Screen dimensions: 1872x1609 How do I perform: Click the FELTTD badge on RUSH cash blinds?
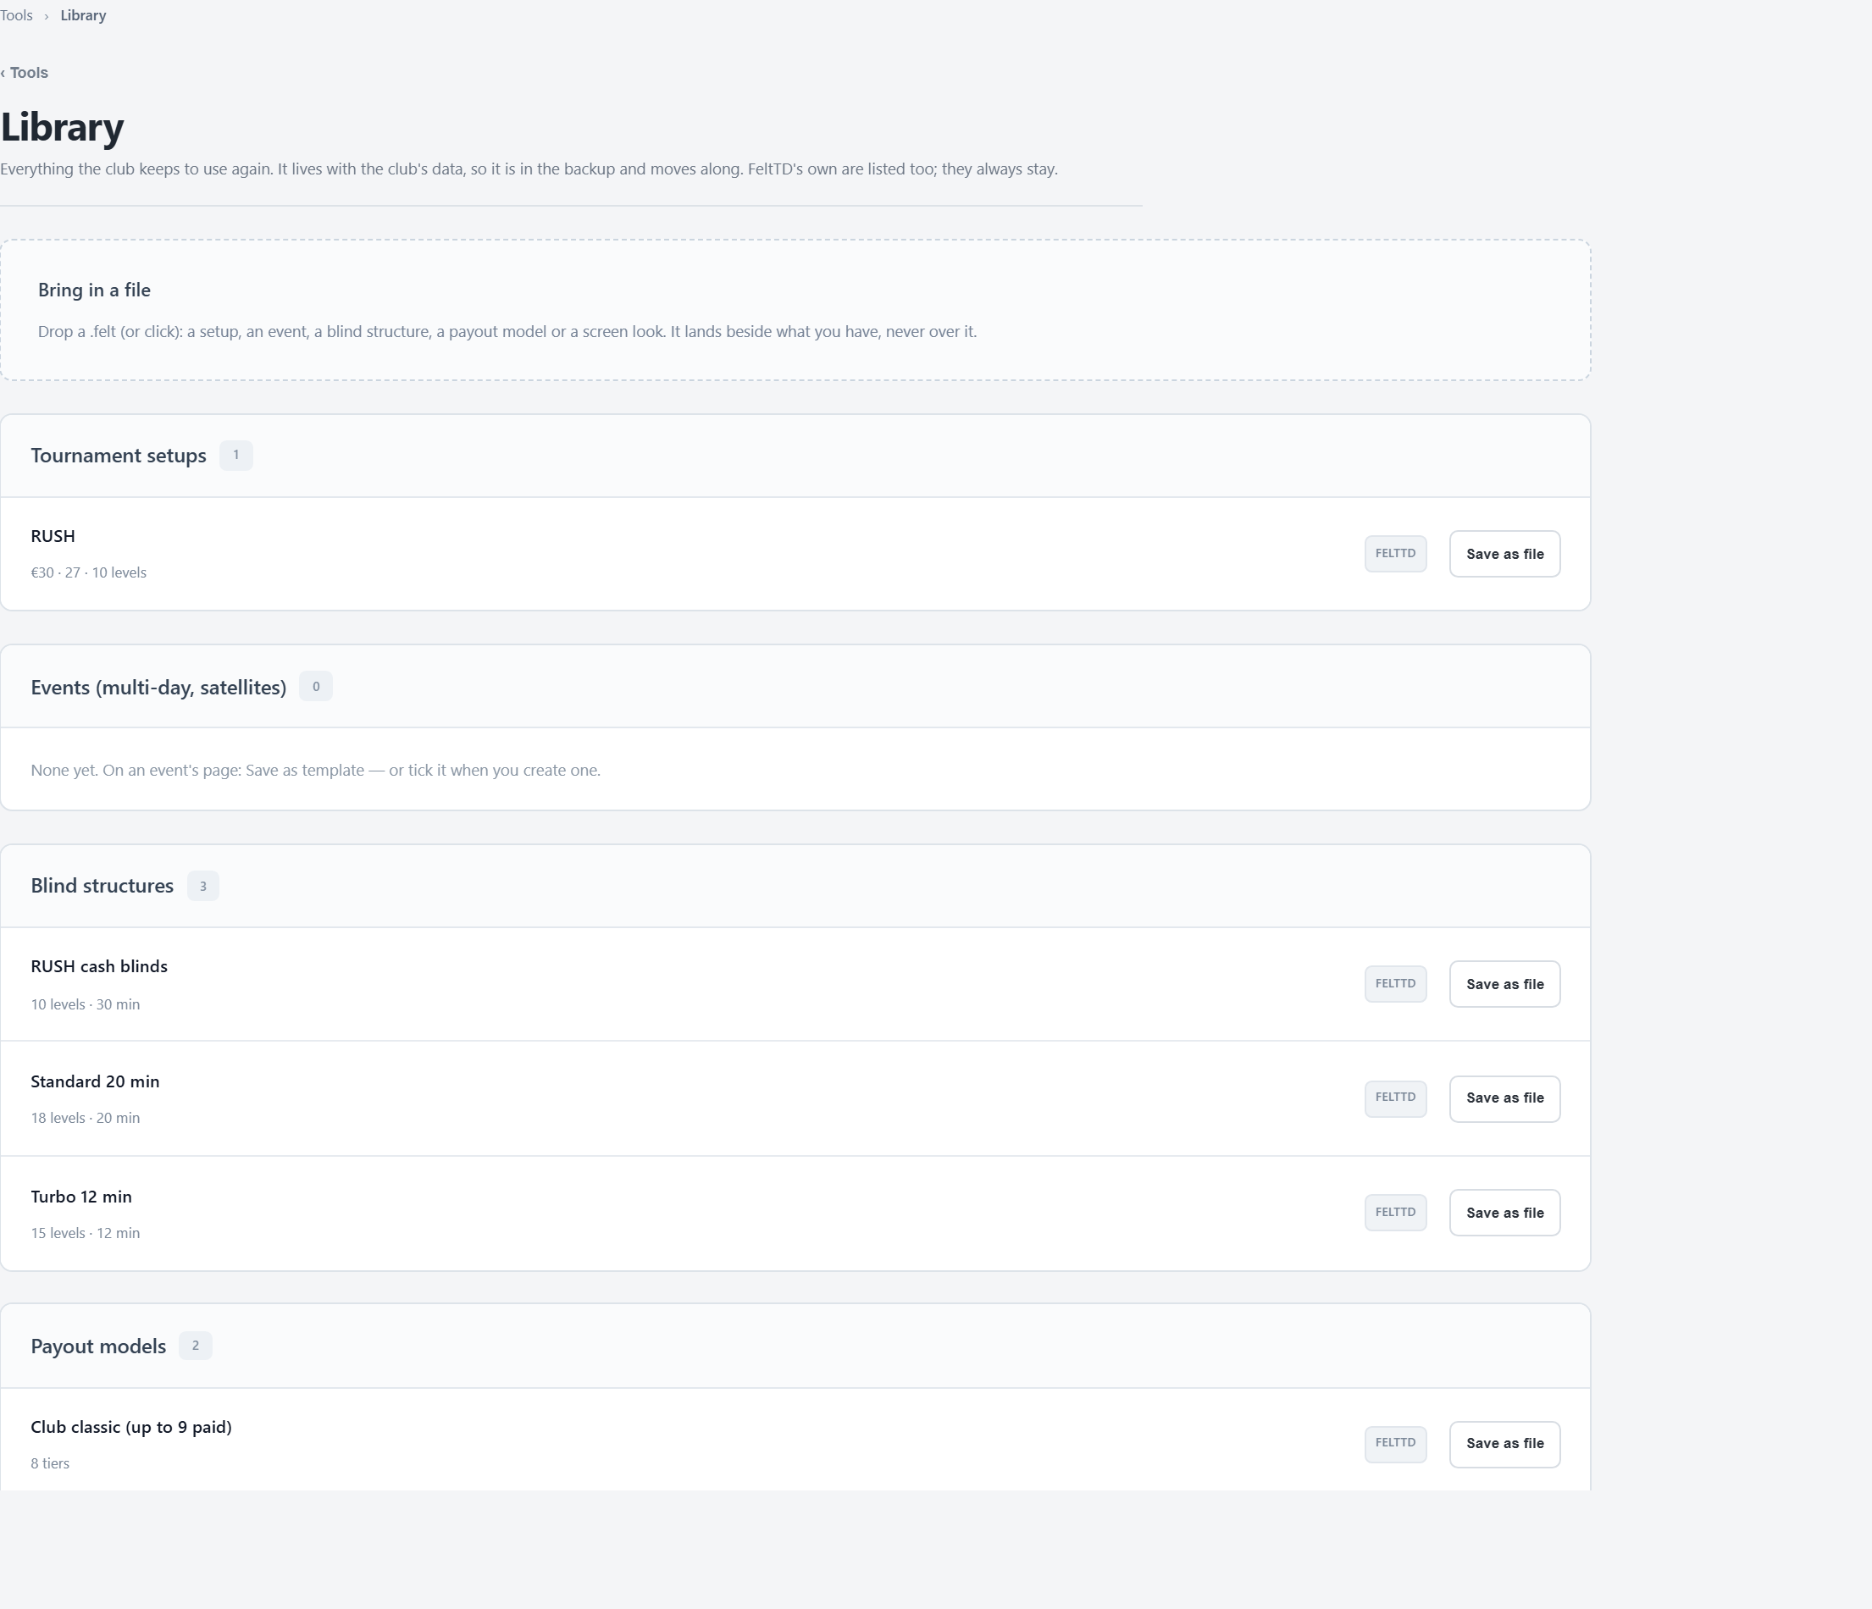(x=1395, y=984)
